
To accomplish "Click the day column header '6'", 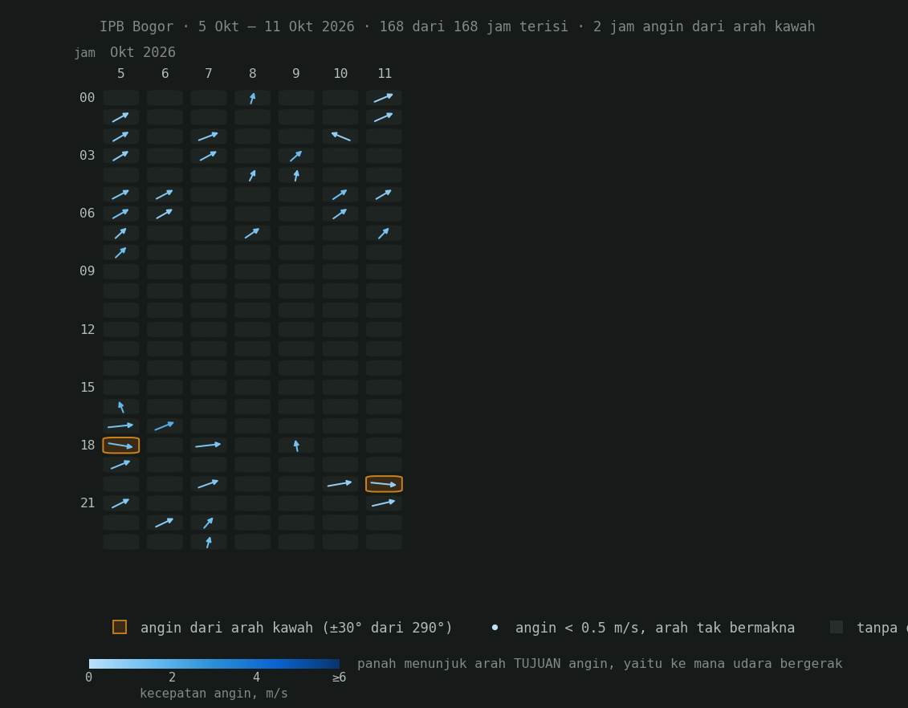I will 165,74.
